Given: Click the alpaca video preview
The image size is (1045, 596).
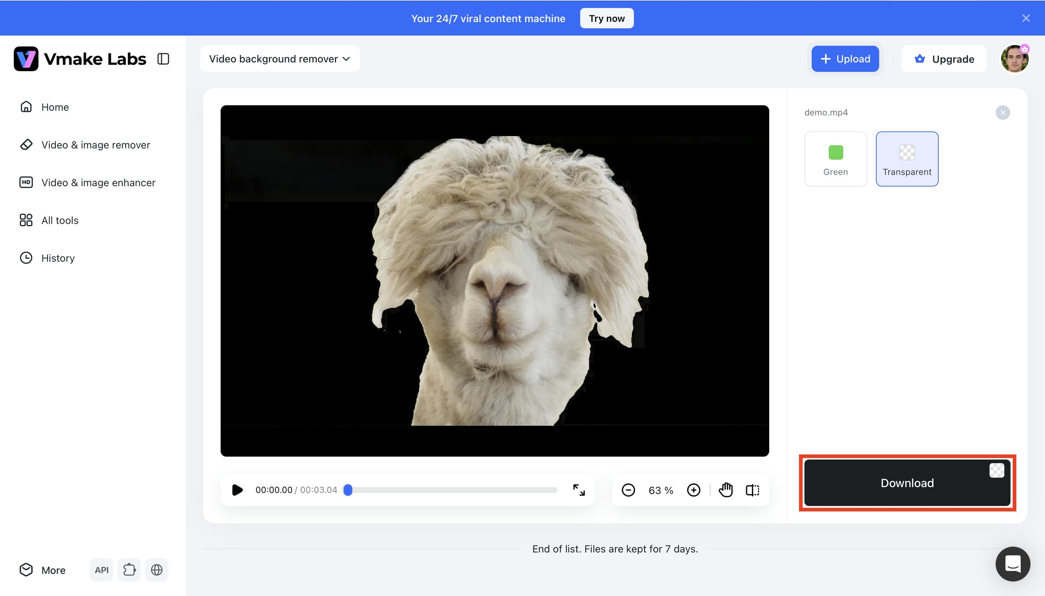Looking at the screenshot, I should 495,281.
